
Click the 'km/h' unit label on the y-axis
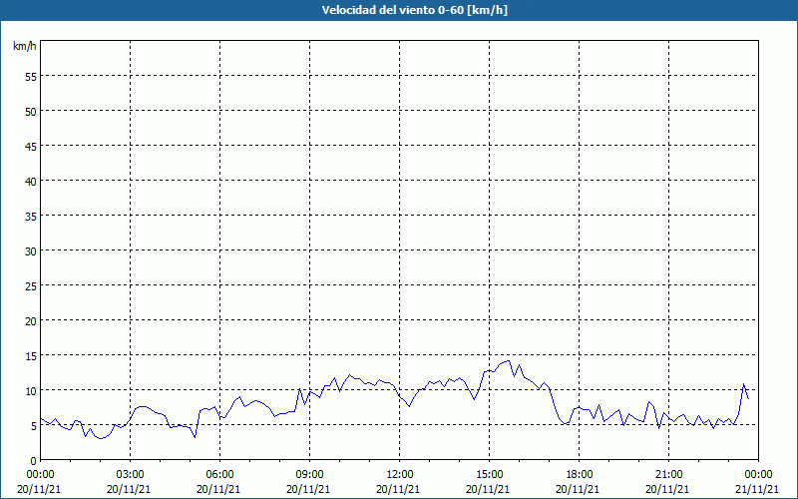(x=24, y=46)
